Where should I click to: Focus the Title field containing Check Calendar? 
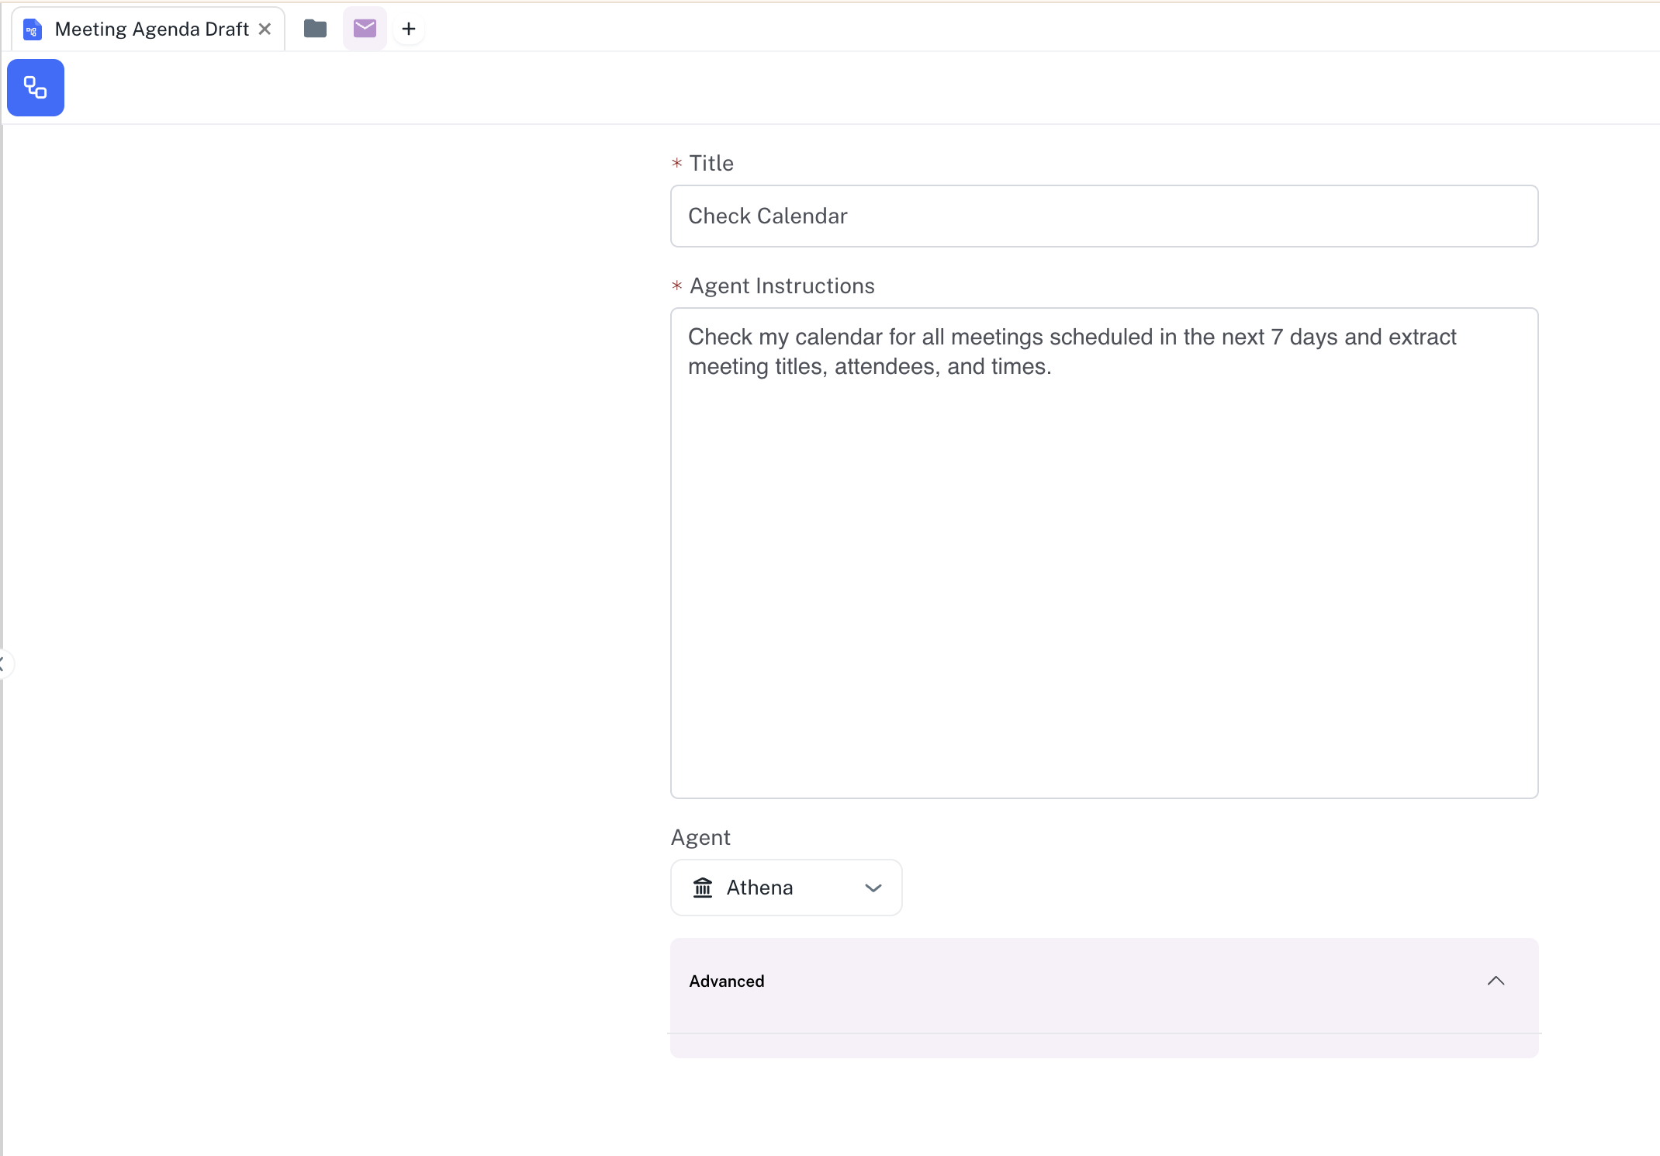click(1104, 216)
